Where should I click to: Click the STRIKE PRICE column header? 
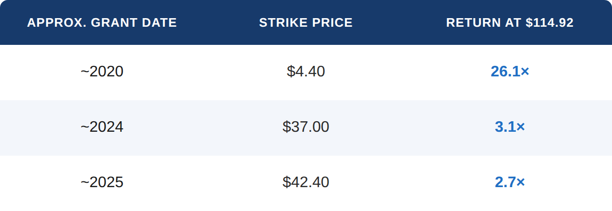click(x=306, y=22)
